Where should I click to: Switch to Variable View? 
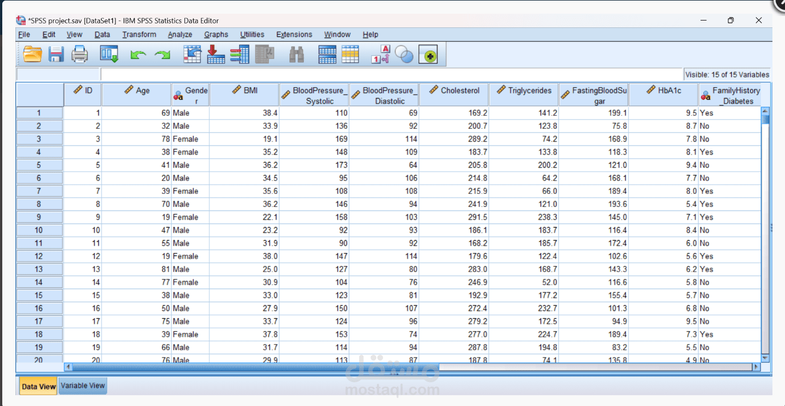coord(82,386)
